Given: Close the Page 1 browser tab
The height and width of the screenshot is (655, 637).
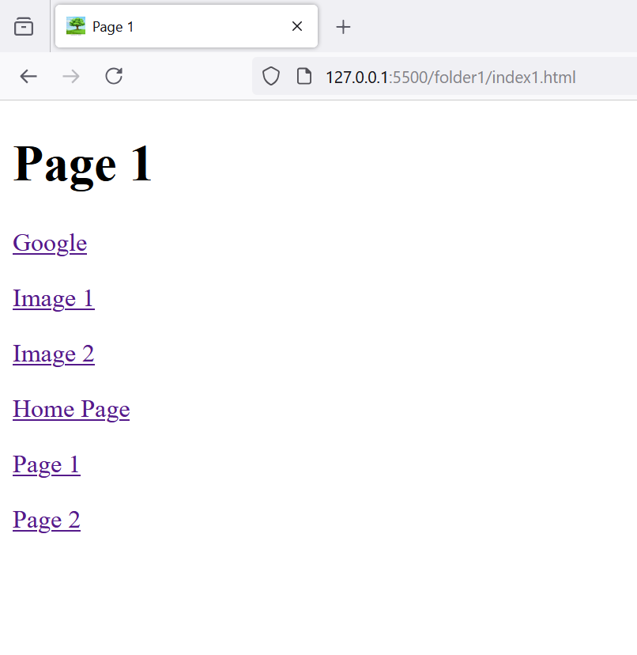Looking at the screenshot, I should tap(297, 26).
